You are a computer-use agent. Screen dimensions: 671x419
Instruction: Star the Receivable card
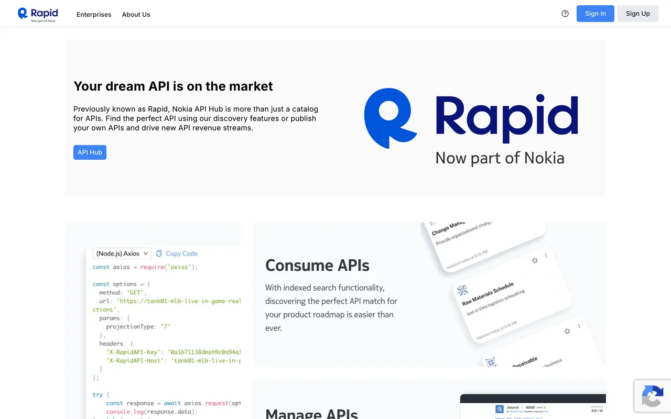pyautogui.click(x=567, y=331)
